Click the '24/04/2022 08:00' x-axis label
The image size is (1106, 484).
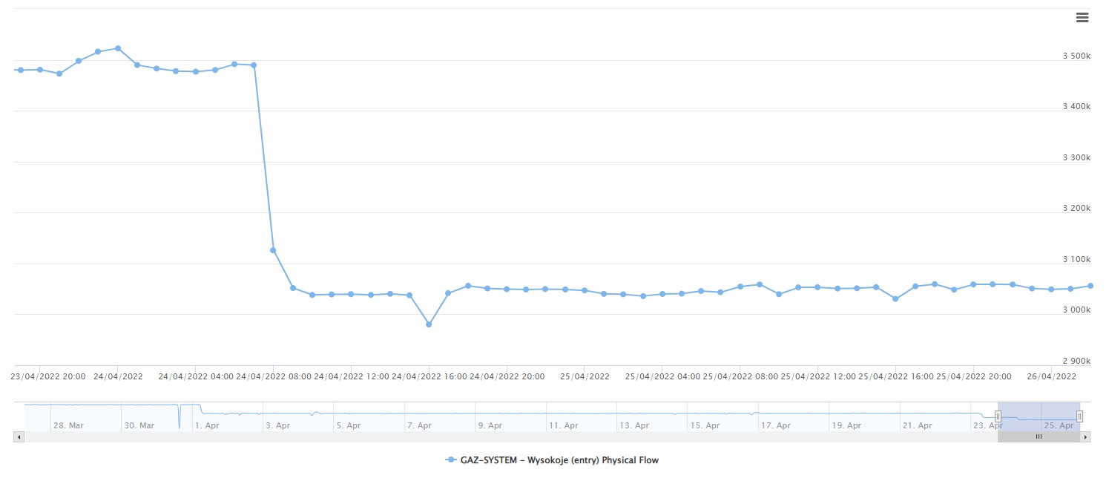(x=273, y=376)
